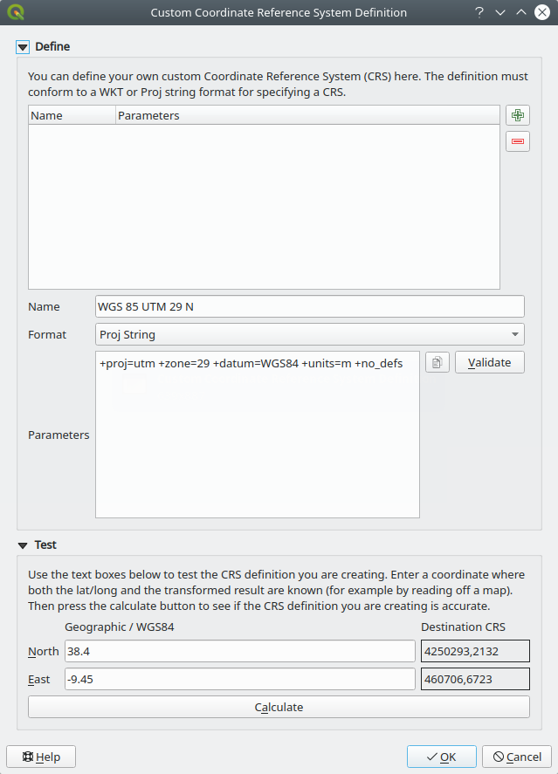Click the Name column header
Screen dimensions: 558x774
pos(72,115)
